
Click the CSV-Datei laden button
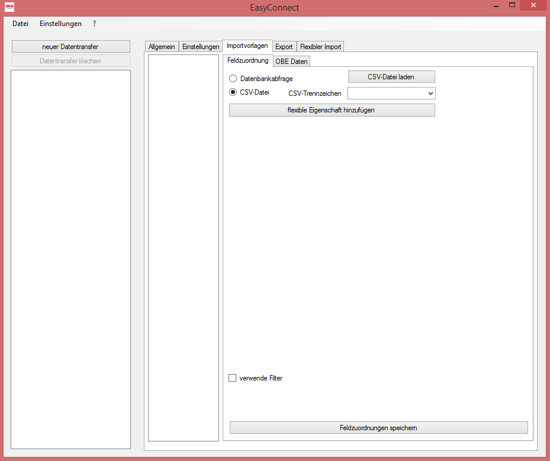point(391,76)
